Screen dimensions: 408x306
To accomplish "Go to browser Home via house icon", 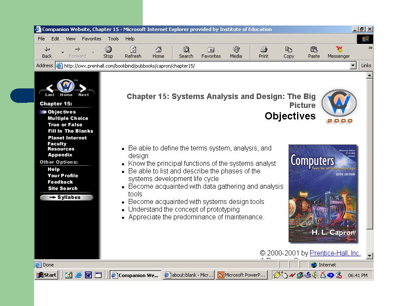I will click(x=159, y=49).
